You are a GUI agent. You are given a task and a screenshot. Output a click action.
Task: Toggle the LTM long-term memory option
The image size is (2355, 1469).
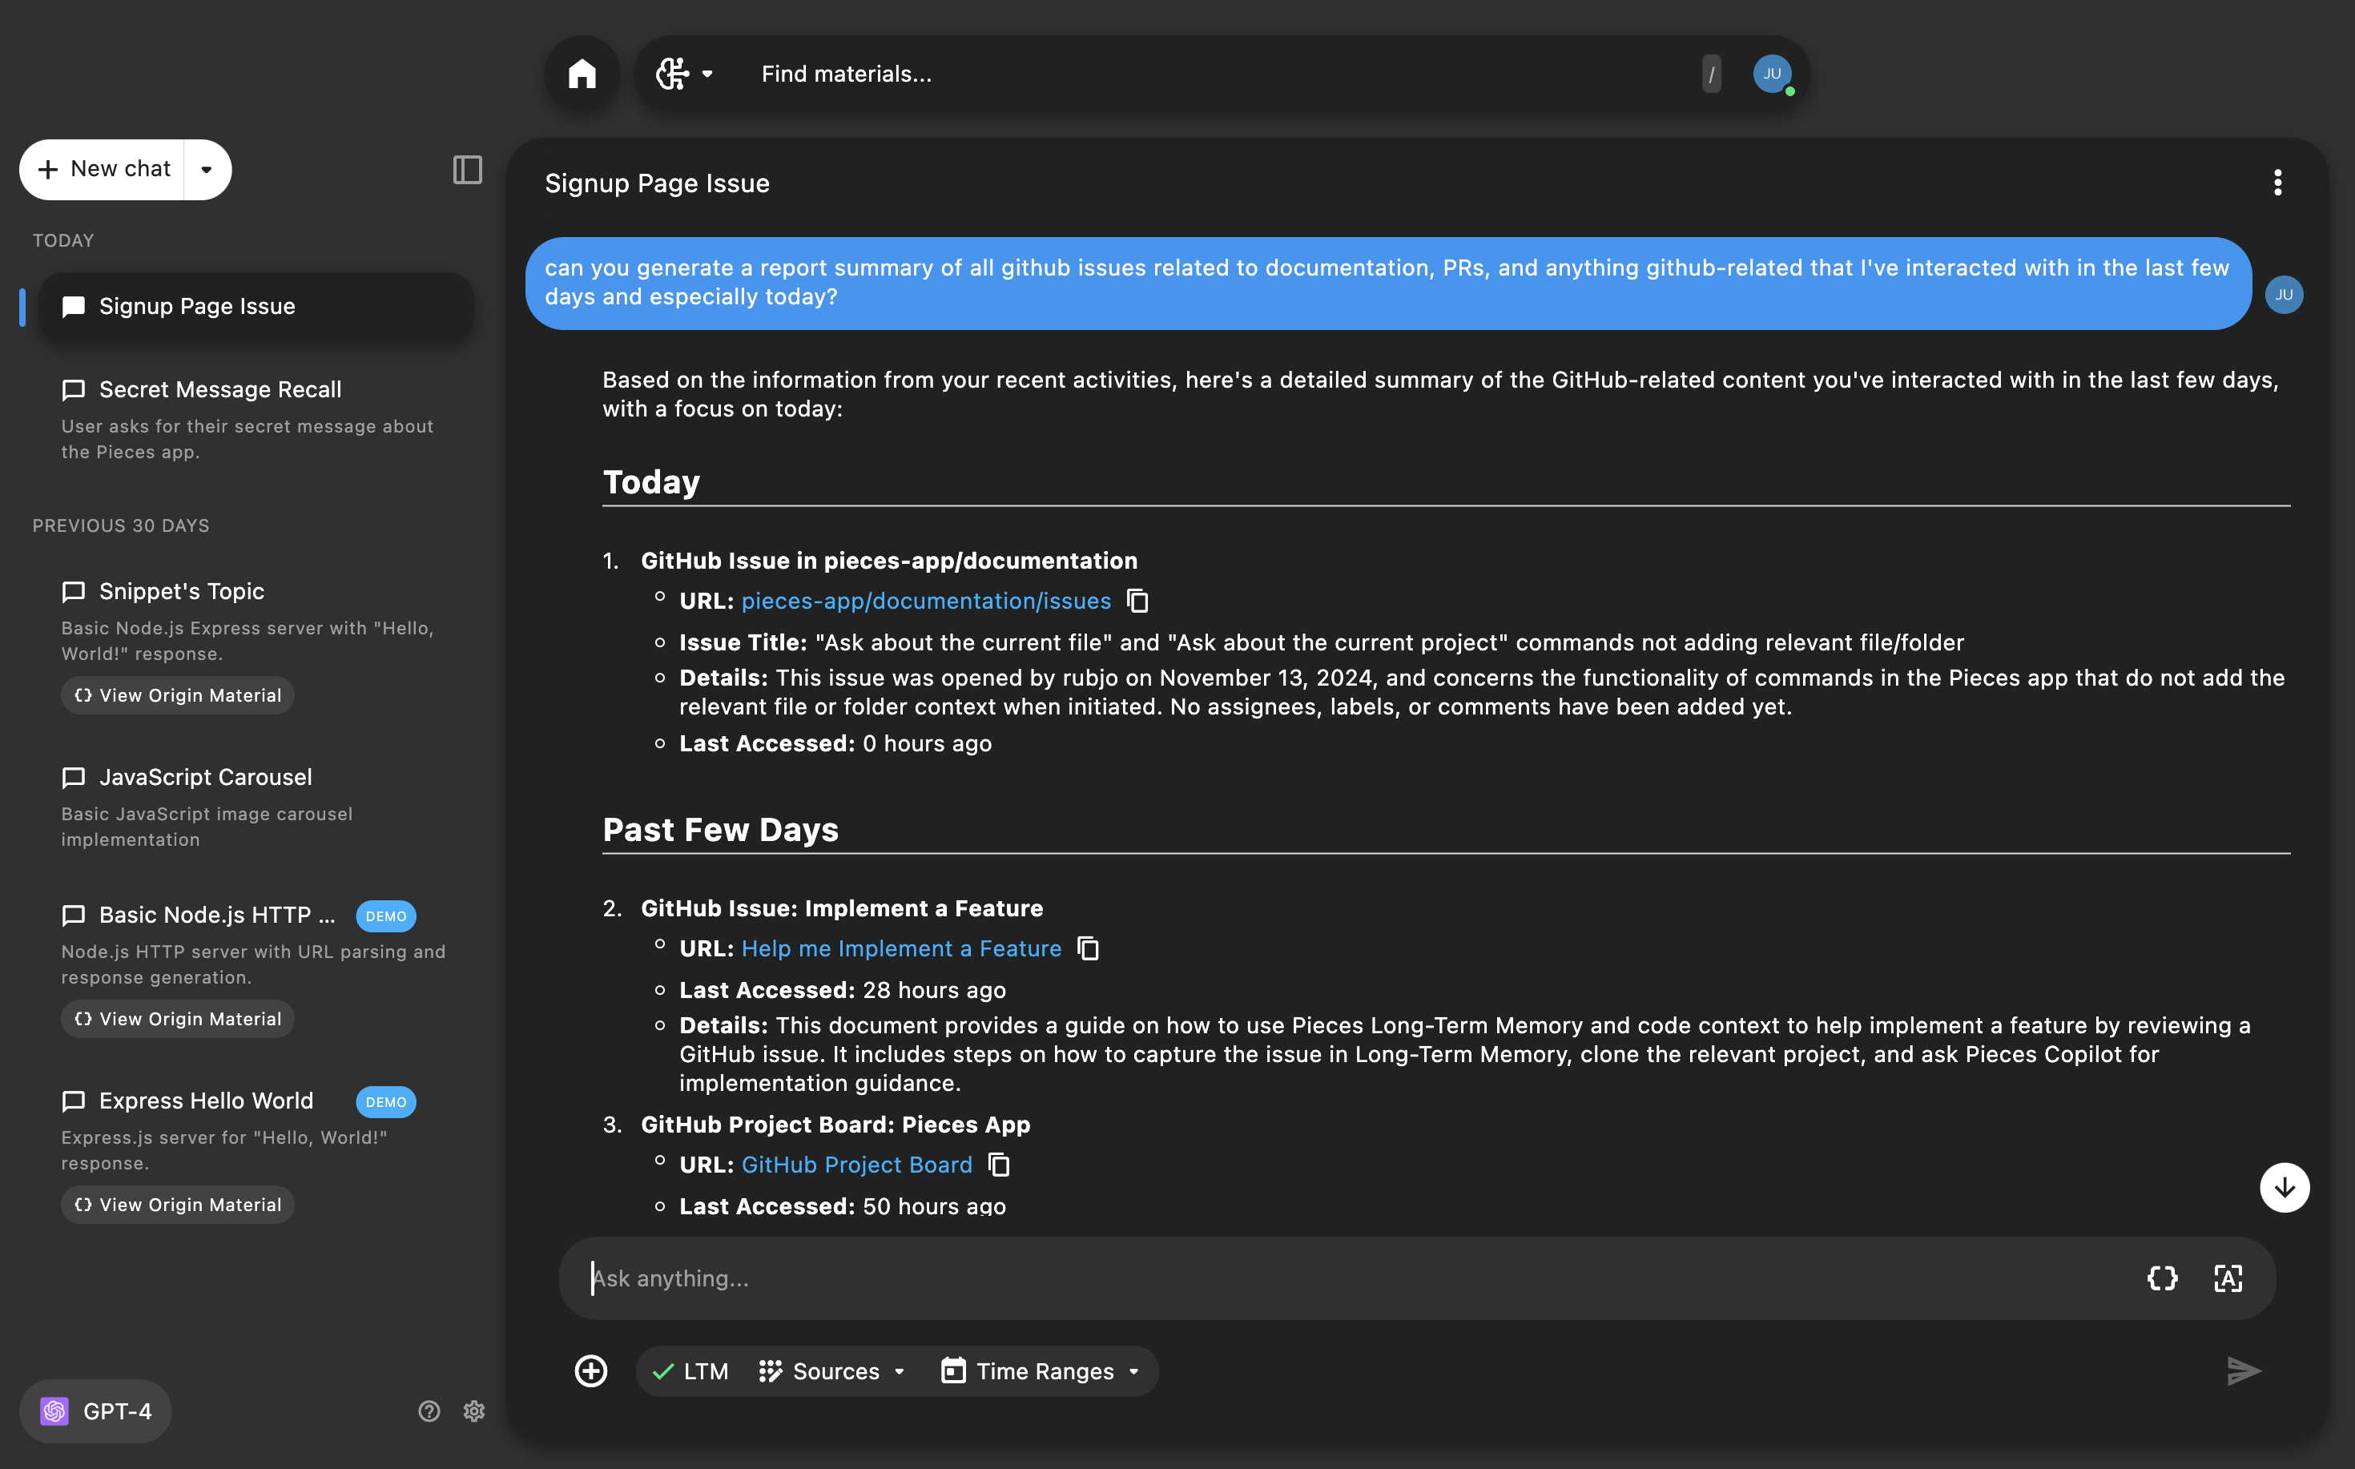click(690, 1372)
